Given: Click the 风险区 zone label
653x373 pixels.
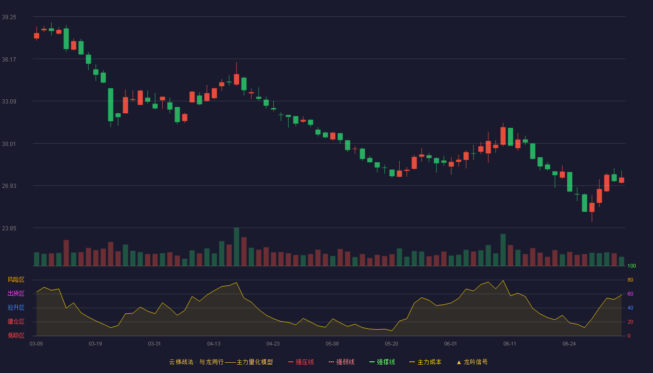Looking at the screenshot, I should tap(16, 280).
